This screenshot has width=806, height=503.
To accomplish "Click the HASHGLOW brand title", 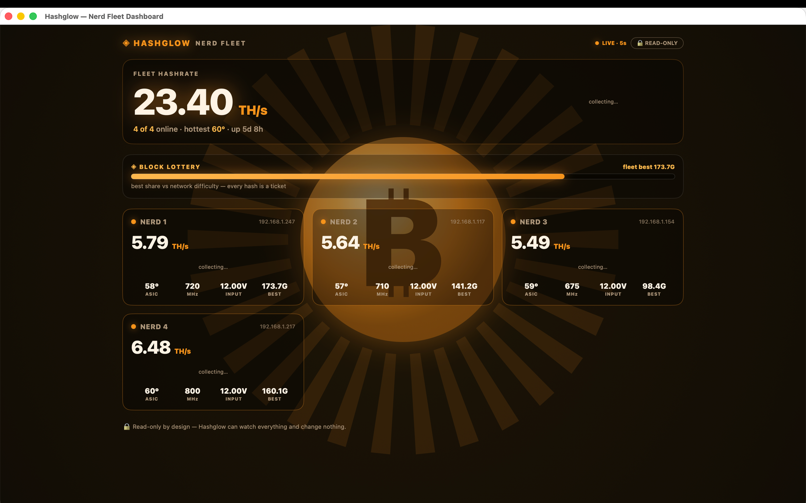I will (162, 43).
